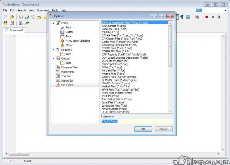
Task: Confirm options with the OK button
Action: [x=143, y=129]
